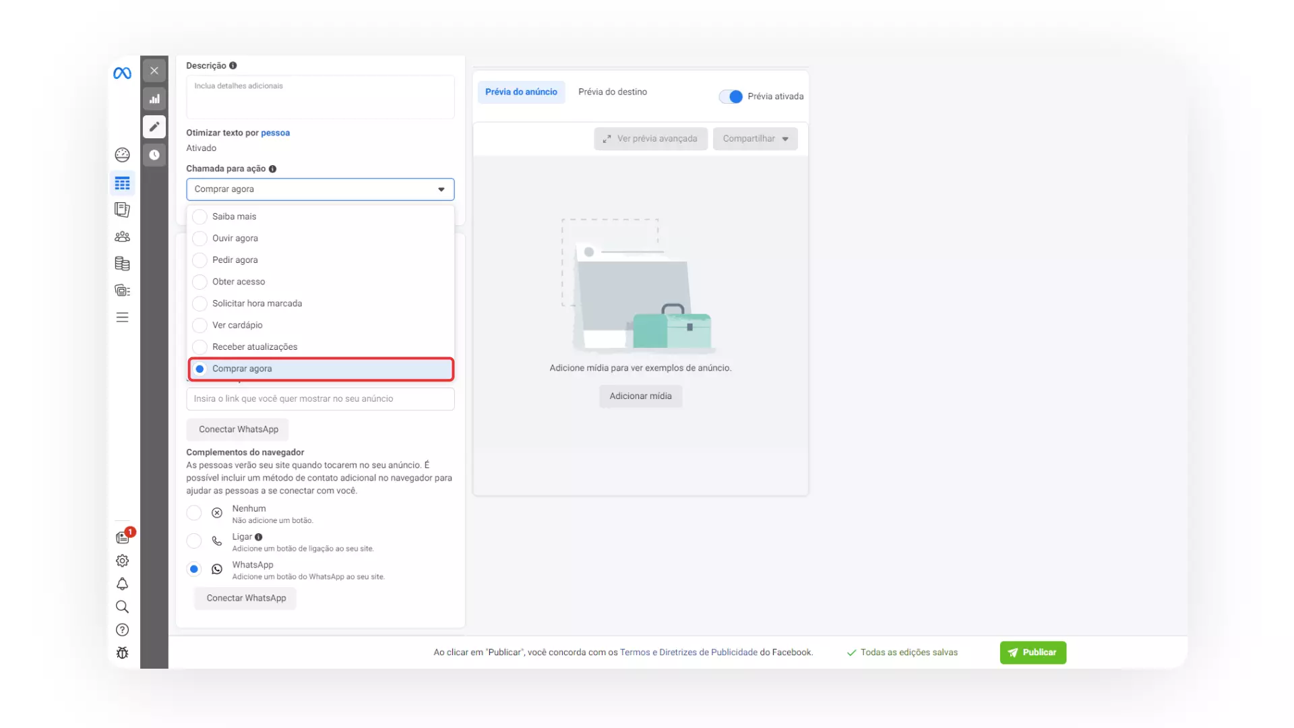The width and height of the screenshot is (1294, 728).
Task: Open the search tool
Action: tap(122, 607)
